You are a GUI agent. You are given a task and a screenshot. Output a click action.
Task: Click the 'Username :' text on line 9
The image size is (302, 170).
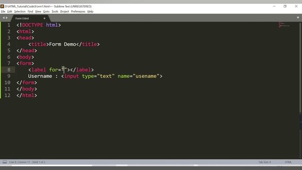(43, 76)
